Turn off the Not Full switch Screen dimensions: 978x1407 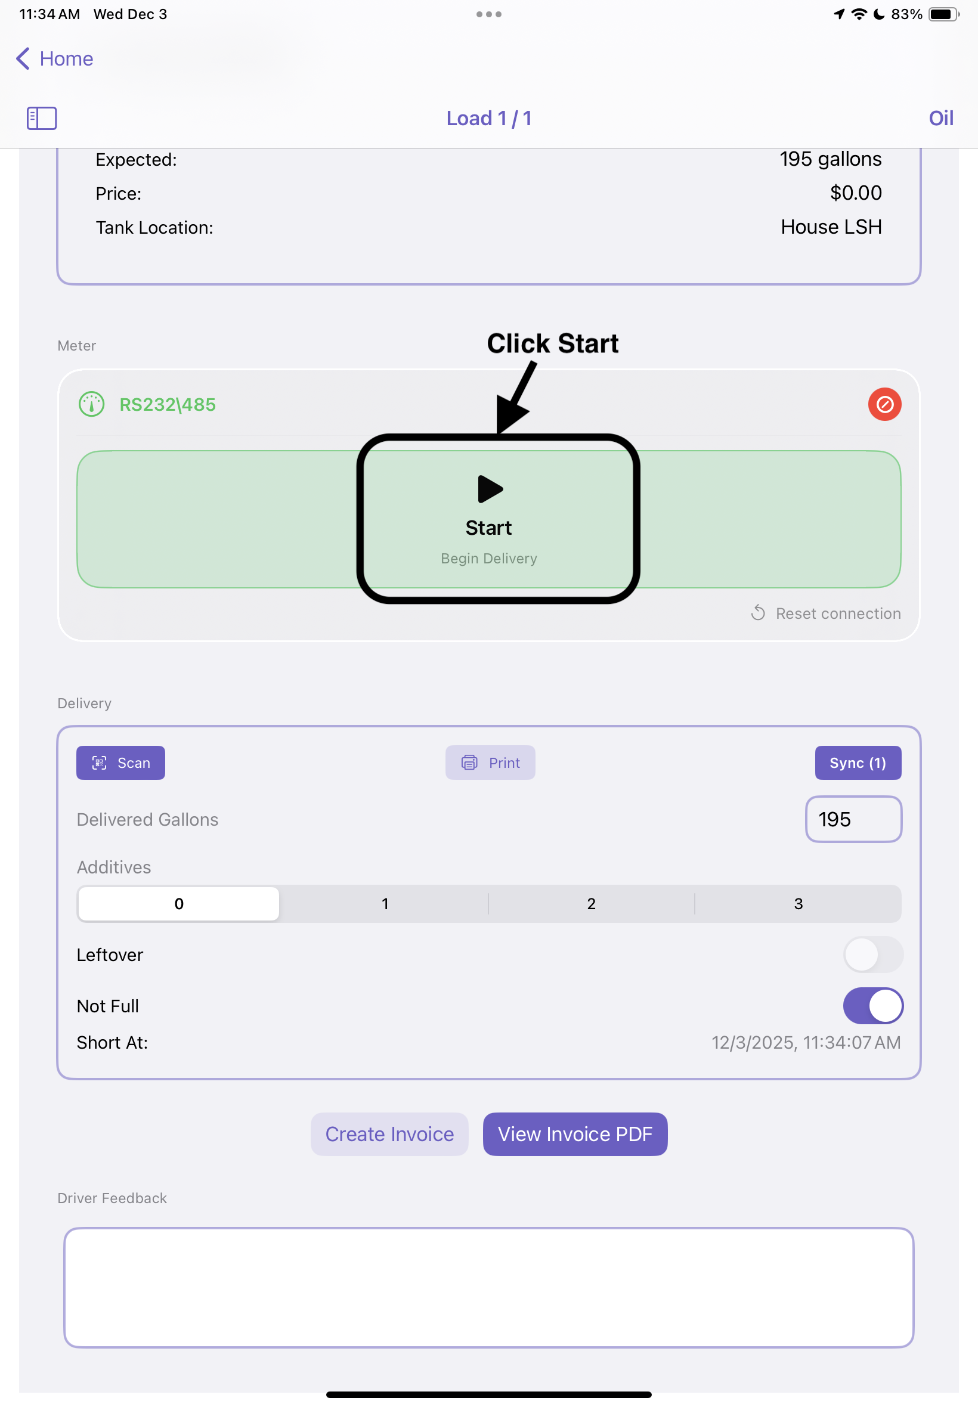(x=872, y=1006)
